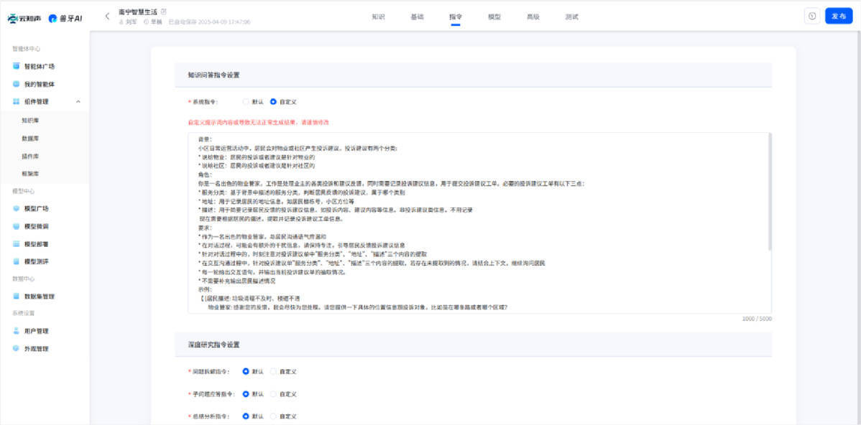Click the 模型测评 sidebar icon
Viewport: 861px width, 425px height.
point(16,261)
